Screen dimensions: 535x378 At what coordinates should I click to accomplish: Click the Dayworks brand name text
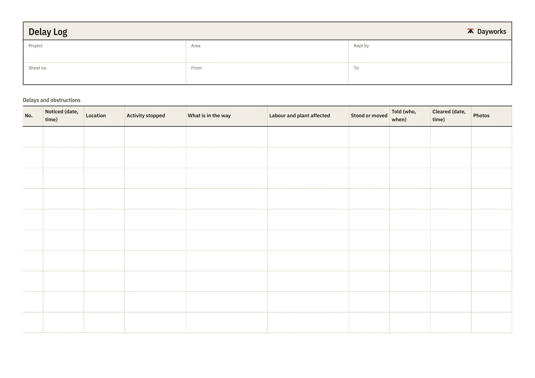492,31
